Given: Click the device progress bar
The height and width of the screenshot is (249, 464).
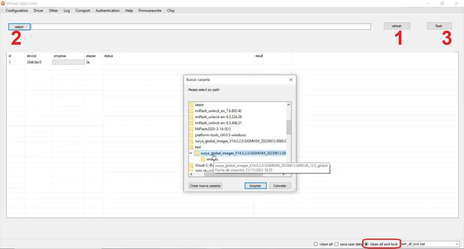Looking at the screenshot, I should [x=68, y=62].
